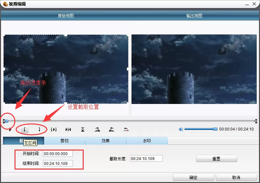
Task: Switch to the 水印 tab
Action: (x=147, y=141)
